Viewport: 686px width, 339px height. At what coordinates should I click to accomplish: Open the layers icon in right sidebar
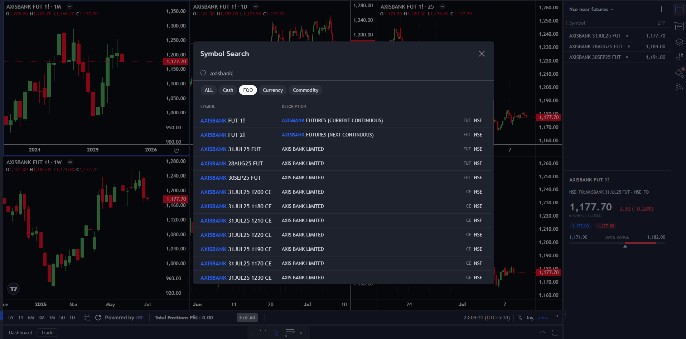679,42
